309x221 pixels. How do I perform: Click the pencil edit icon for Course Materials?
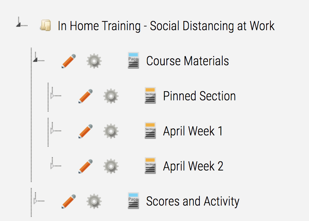tap(68, 61)
